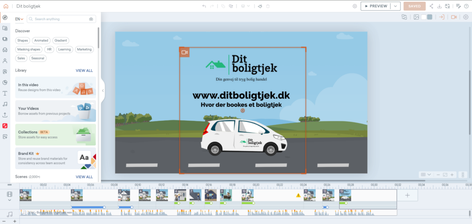Click the SAVED button
This screenshot has height=224, width=472.
[x=414, y=6]
